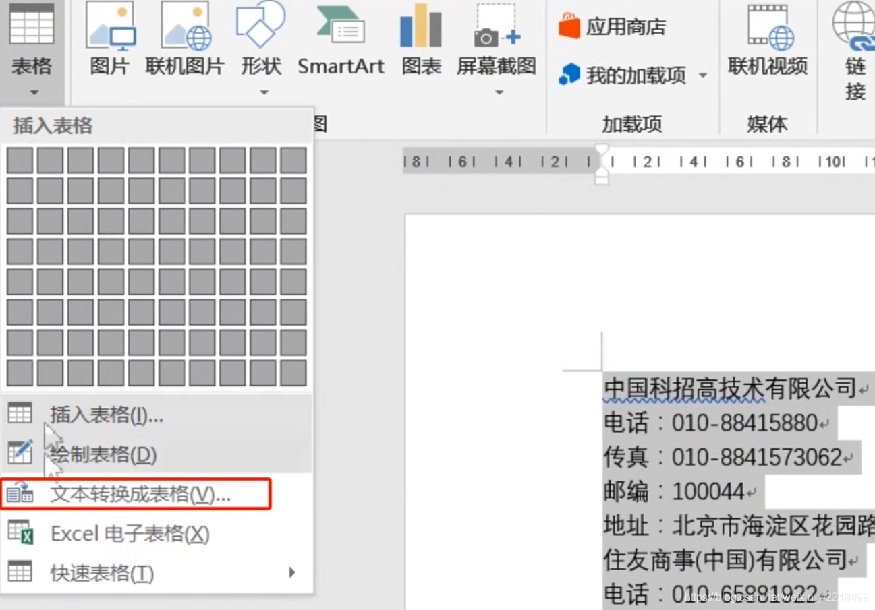Click the line 传真：010-8841573062

point(723,458)
